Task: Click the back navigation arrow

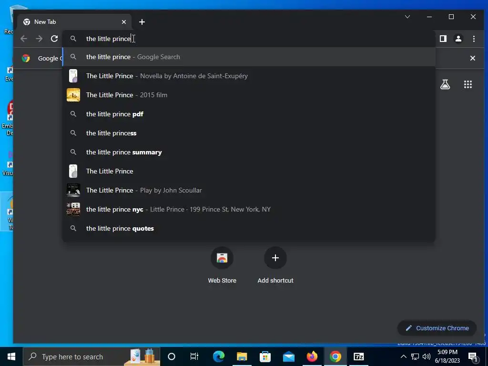Action: point(24,39)
